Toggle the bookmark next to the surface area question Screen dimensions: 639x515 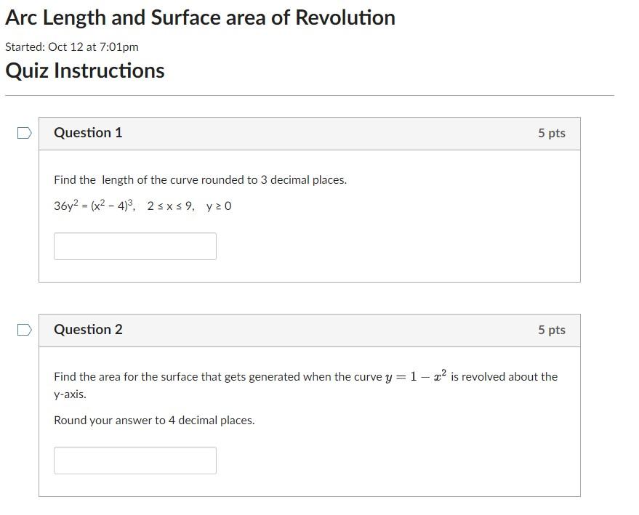[24, 328]
